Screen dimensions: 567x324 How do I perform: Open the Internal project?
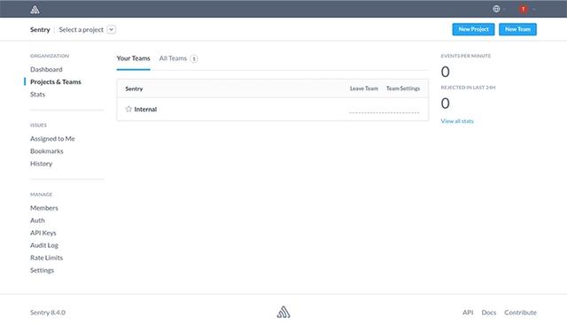145,109
